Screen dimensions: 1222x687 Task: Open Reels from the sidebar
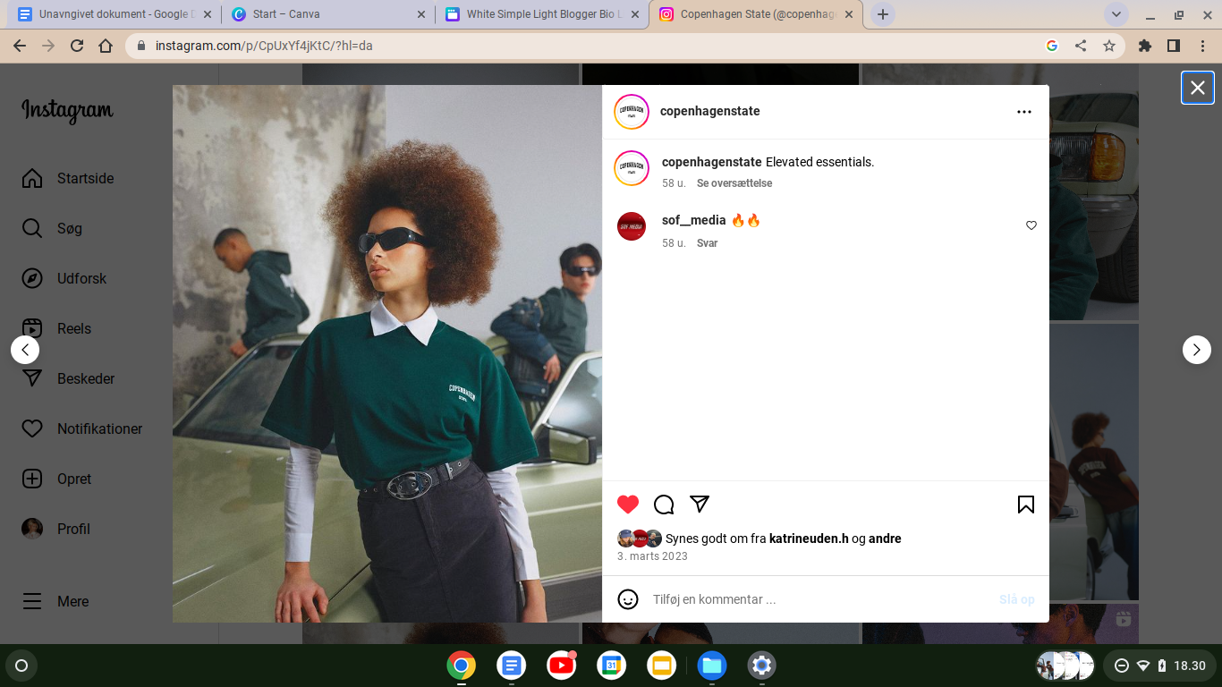coord(73,328)
